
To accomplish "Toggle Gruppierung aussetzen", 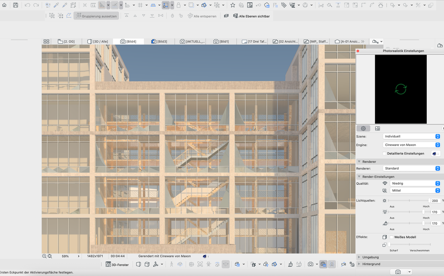I will click(96, 16).
